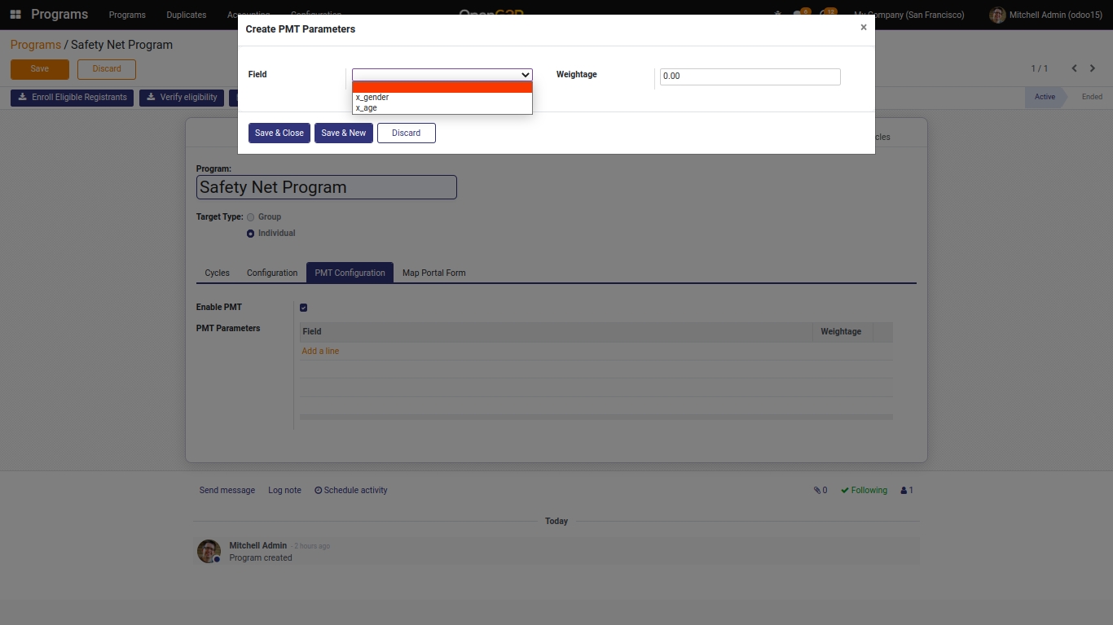This screenshot has height=625, width=1113.
Task: Click Mitchell Admin's avatar in the top bar
Action: pyautogui.click(x=997, y=15)
